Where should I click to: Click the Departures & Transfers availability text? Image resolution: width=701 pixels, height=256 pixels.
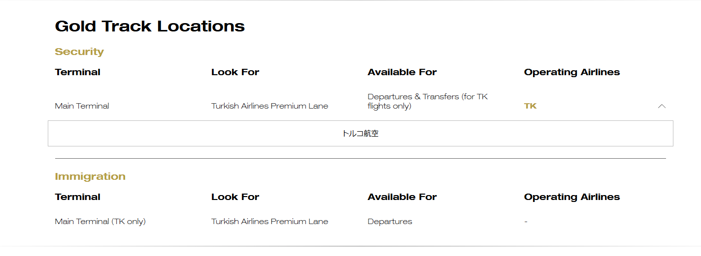click(427, 101)
